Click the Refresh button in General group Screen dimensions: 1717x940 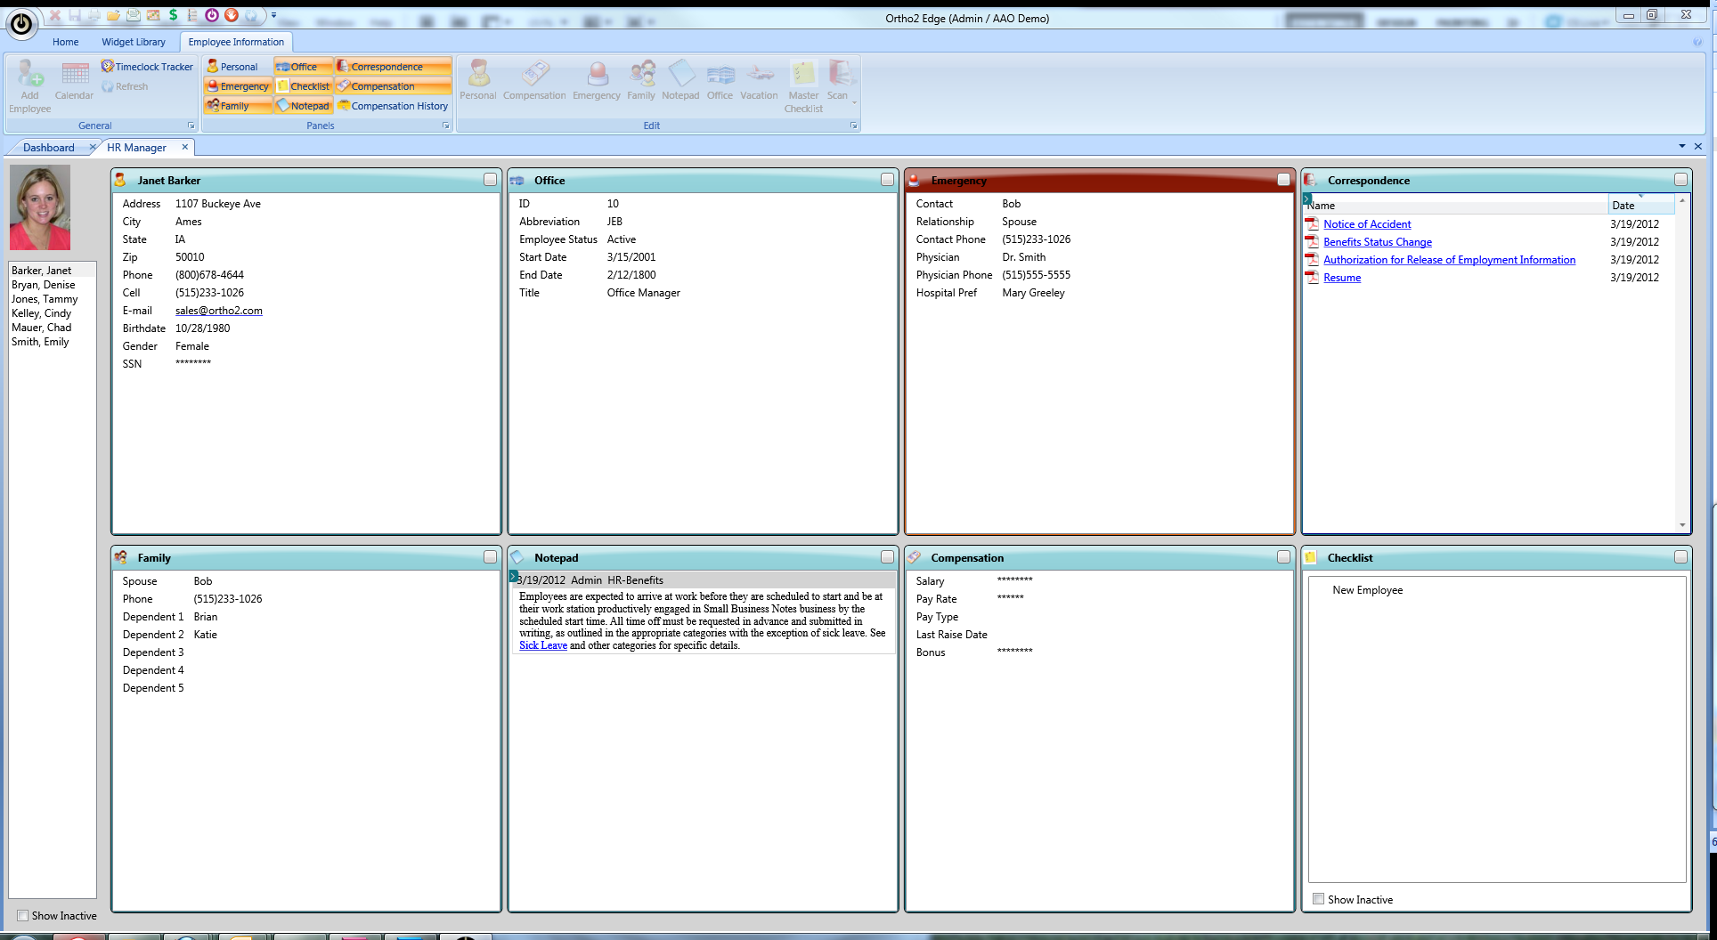125,86
